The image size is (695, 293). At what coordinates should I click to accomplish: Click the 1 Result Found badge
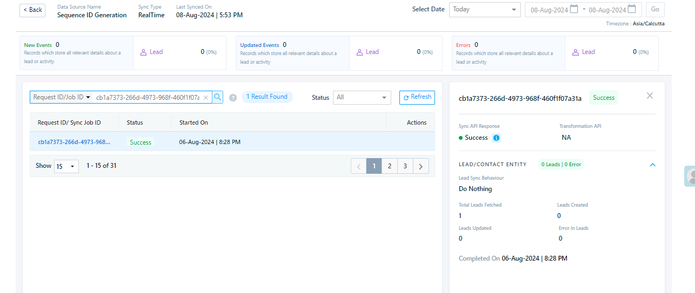[x=267, y=97]
